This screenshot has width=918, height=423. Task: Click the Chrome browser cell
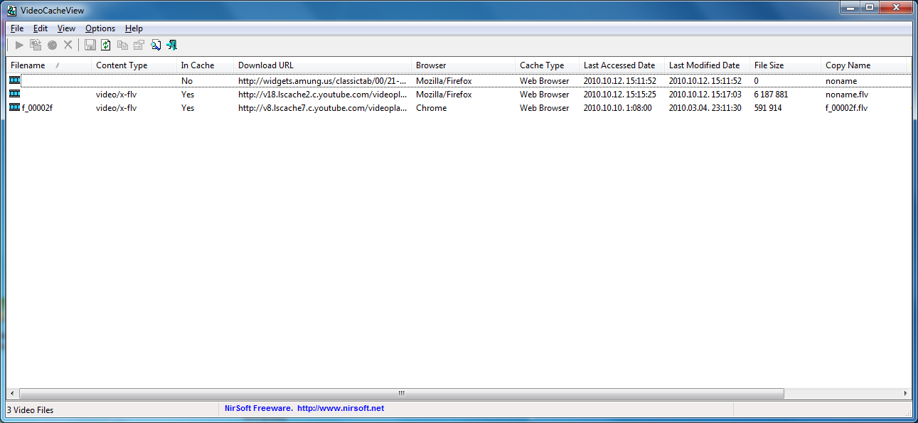pos(431,108)
